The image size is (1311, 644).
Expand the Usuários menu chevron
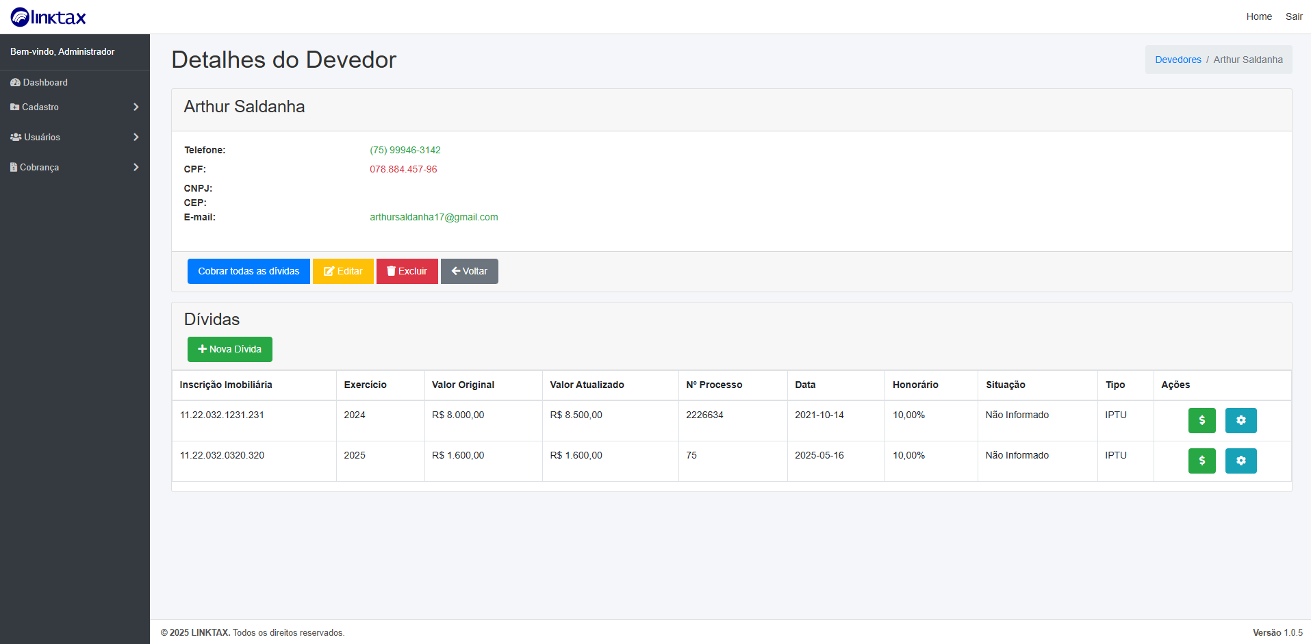tap(136, 137)
